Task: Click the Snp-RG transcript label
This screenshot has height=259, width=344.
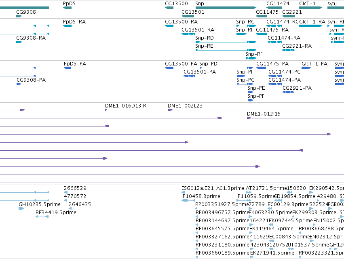Action: pos(245,22)
